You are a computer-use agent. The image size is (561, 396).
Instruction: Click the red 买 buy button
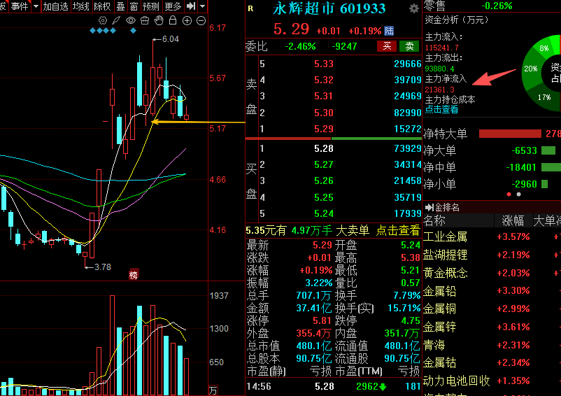pos(387,46)
